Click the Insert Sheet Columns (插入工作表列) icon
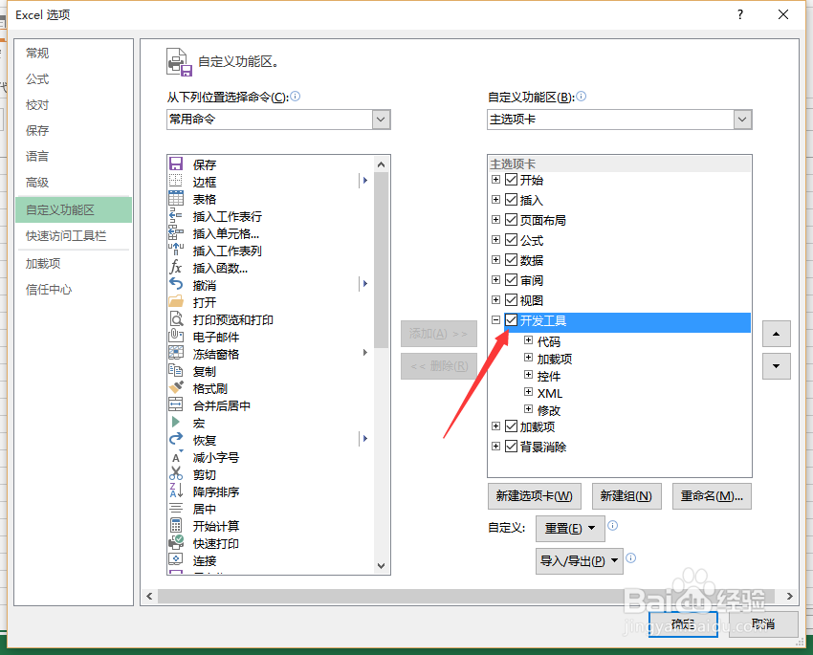The height and width of the screenshot is (655, 813). 176,250
